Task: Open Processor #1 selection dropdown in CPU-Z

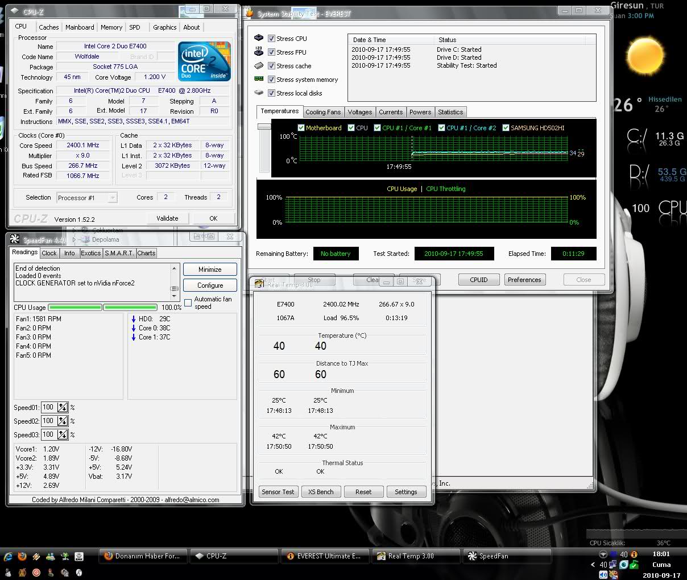Action: 87,198
